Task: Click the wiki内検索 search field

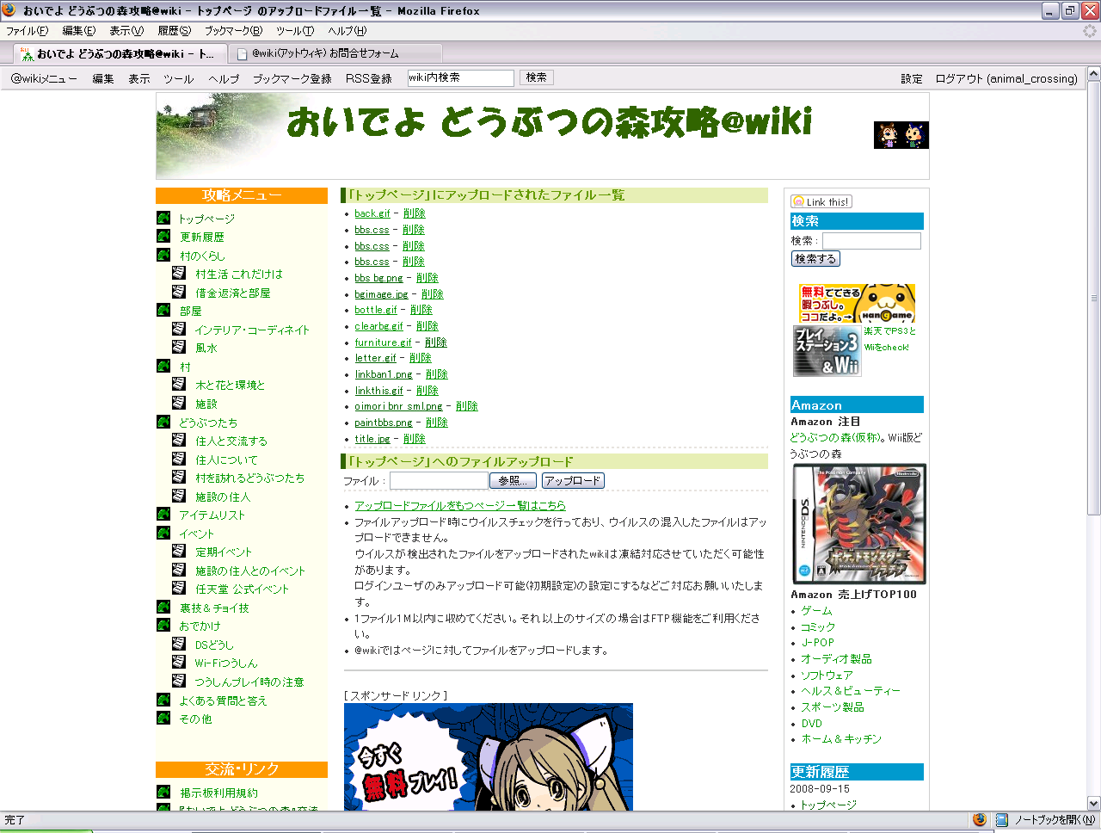Action: (x=460, y=78)
